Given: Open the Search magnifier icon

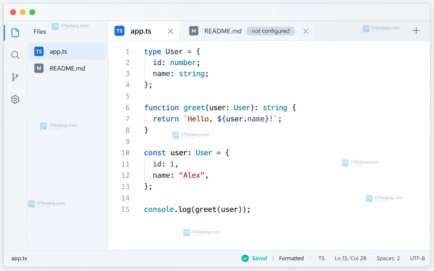Looking at the screenshot, I should [15, 55].
